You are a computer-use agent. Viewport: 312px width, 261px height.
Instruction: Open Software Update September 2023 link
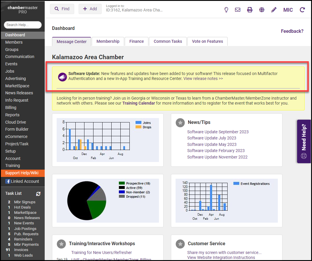pos(218,132)
